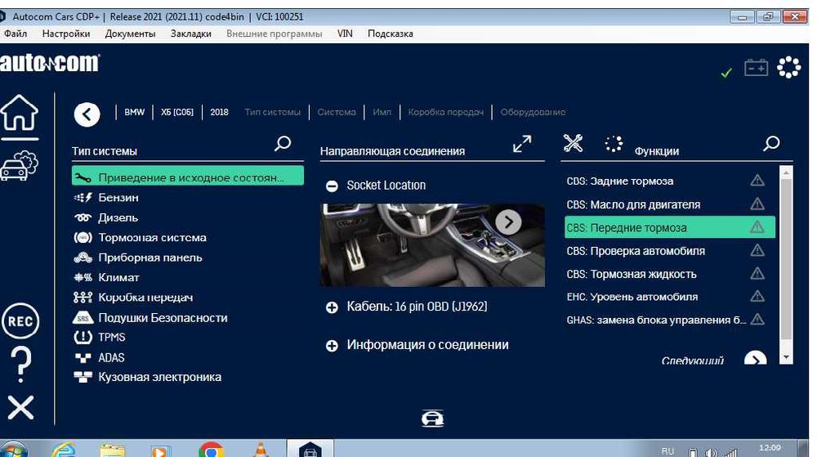Click functions list scrollbar down arrow

(786, 358)
